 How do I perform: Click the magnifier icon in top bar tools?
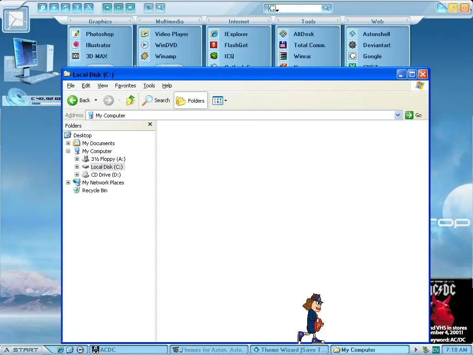pos(160,7)
